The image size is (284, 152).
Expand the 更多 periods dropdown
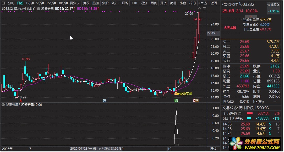click(74, 3)
